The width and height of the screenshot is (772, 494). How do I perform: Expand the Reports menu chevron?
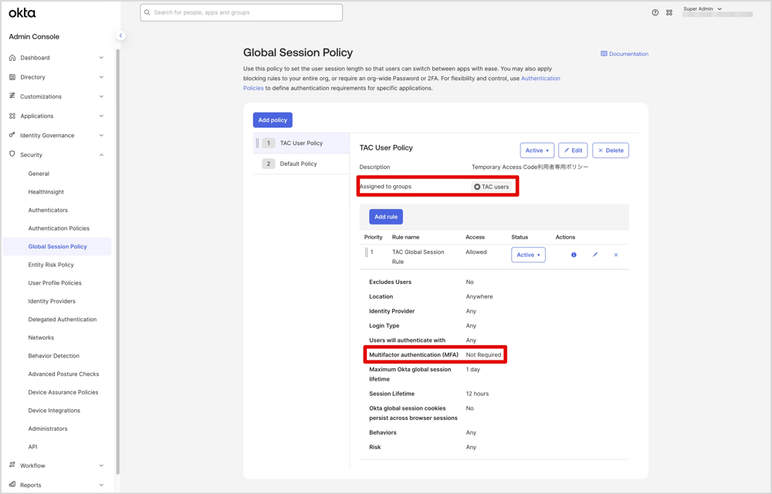pos(101,486)
